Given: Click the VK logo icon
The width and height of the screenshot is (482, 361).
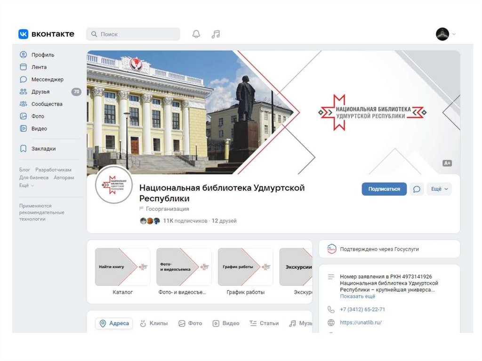Looking at the screenshot, I should [x=24, y=34].
